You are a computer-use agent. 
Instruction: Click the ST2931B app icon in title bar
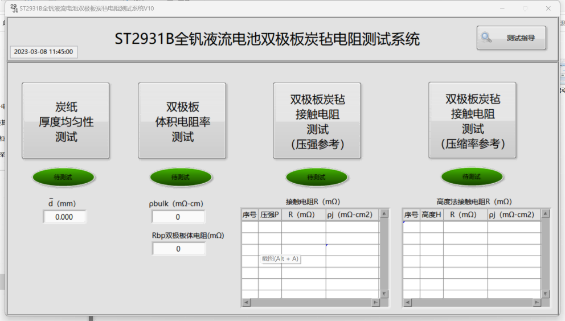click(x=14, y=8)
